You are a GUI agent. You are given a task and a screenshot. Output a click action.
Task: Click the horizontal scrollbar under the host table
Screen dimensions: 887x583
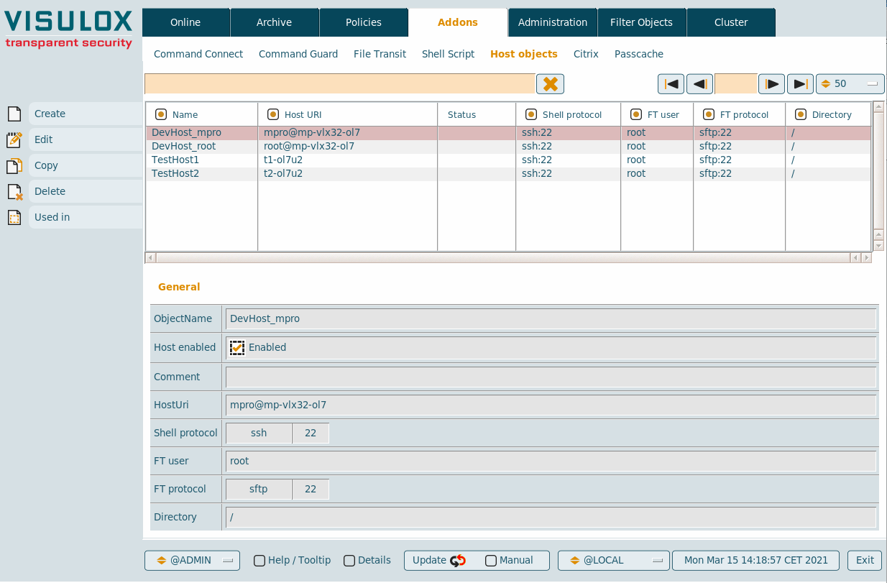503,257
